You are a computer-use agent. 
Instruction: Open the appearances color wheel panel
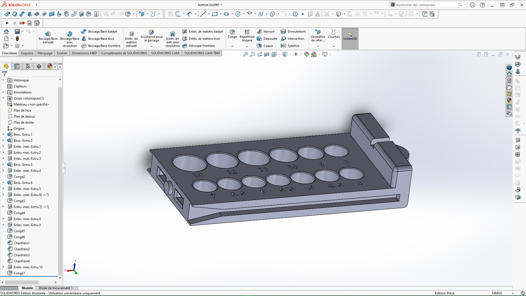(509, 100)
